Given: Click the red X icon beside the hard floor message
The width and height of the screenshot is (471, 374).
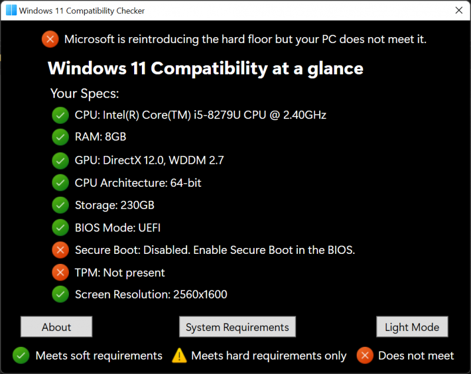Looking at the screenshot, I should pyautogui.click(x=50, y=39).
